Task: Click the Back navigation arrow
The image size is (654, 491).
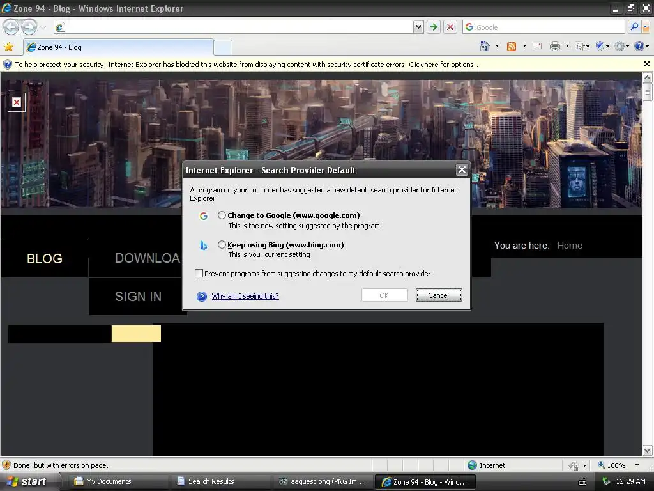Action: pyautogui.click(x=11, y=27)
